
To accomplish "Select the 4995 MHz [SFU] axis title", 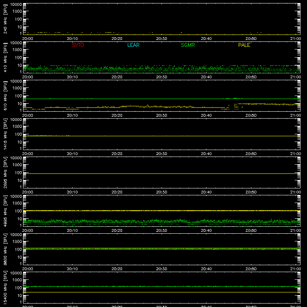I will (5, 211).
